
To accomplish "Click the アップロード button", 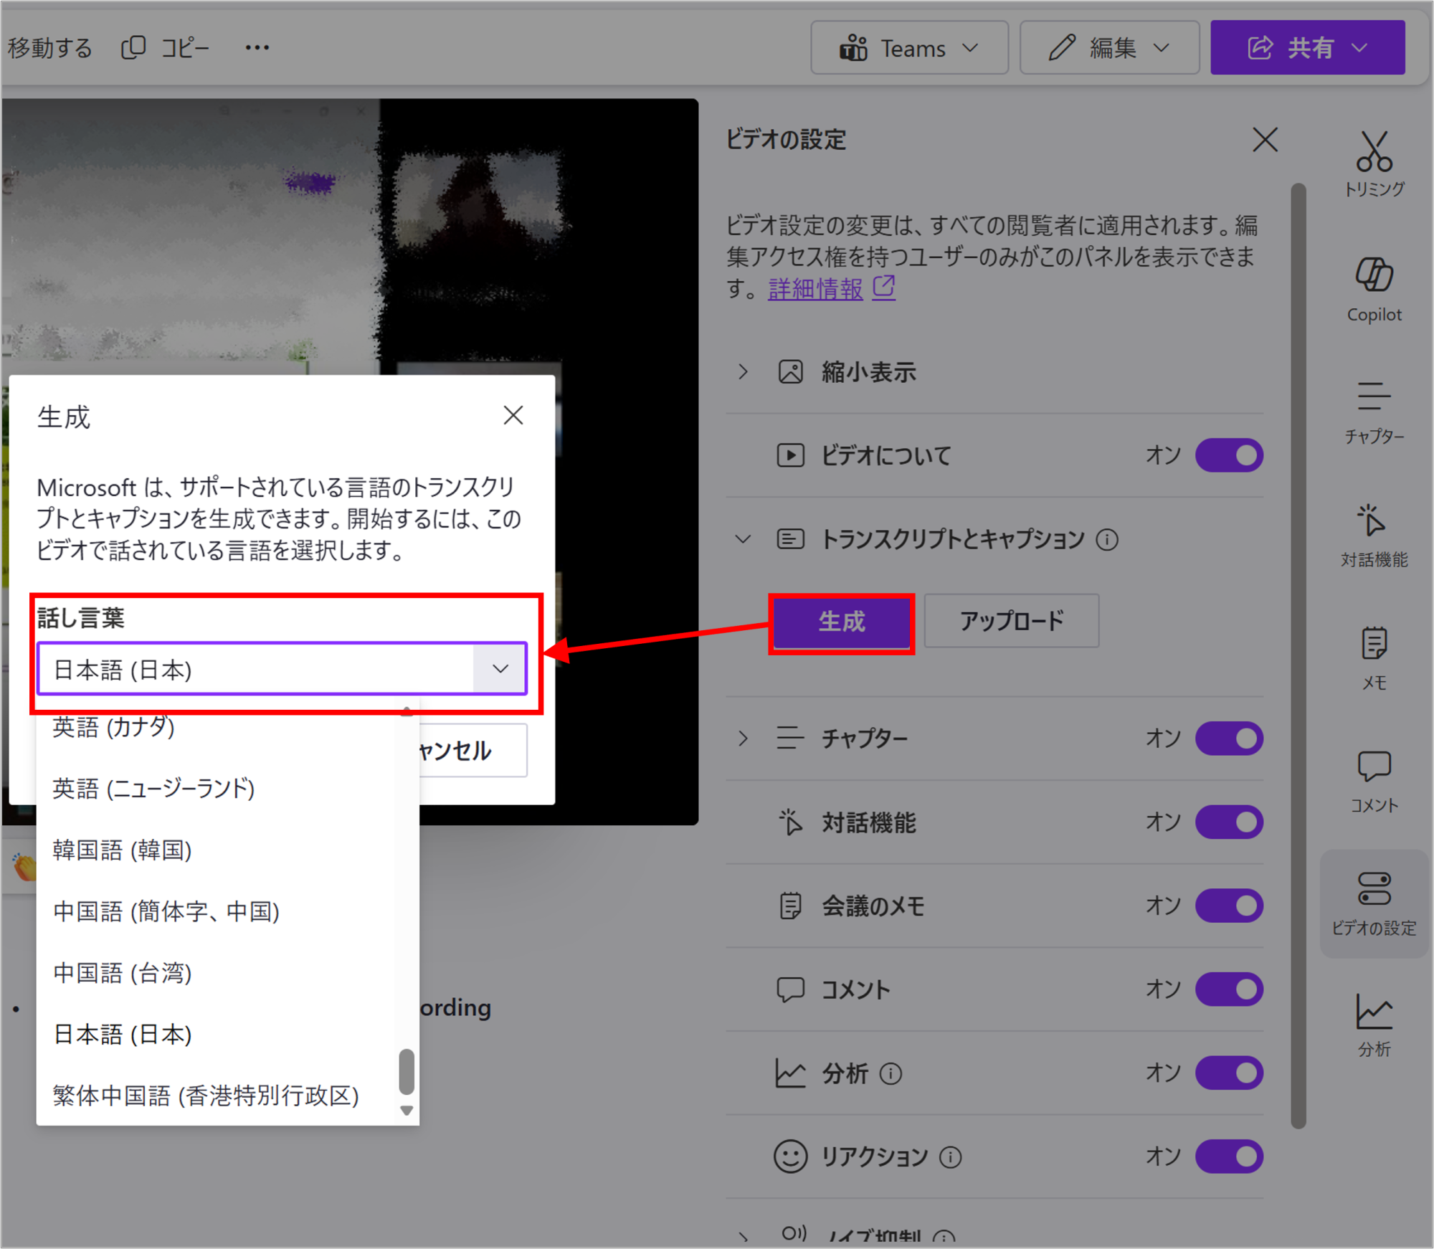I will pyautogui.click(x=1011, y=621).
